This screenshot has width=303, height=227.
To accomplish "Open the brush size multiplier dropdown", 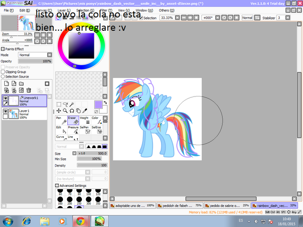I will coord(74,153).
